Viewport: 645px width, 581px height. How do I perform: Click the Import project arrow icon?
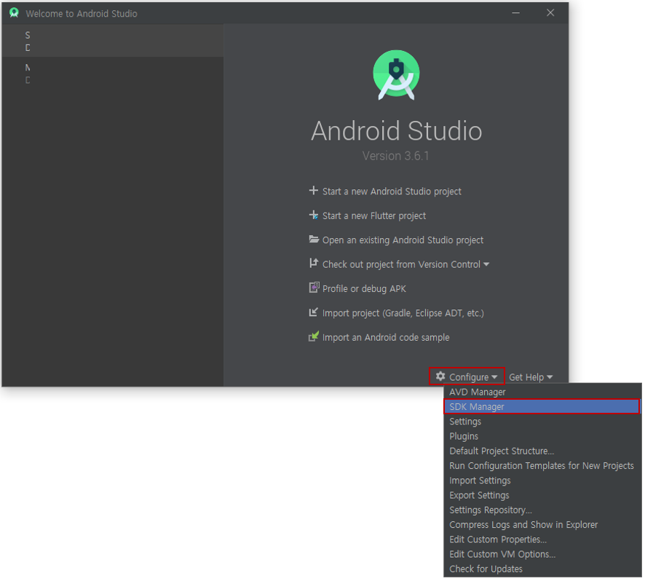(314, 312)
